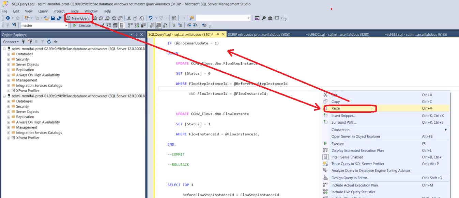Choose Surround With in the context menu
The height and width of the screenshot is (198, 459).
[x=386, y=122]
